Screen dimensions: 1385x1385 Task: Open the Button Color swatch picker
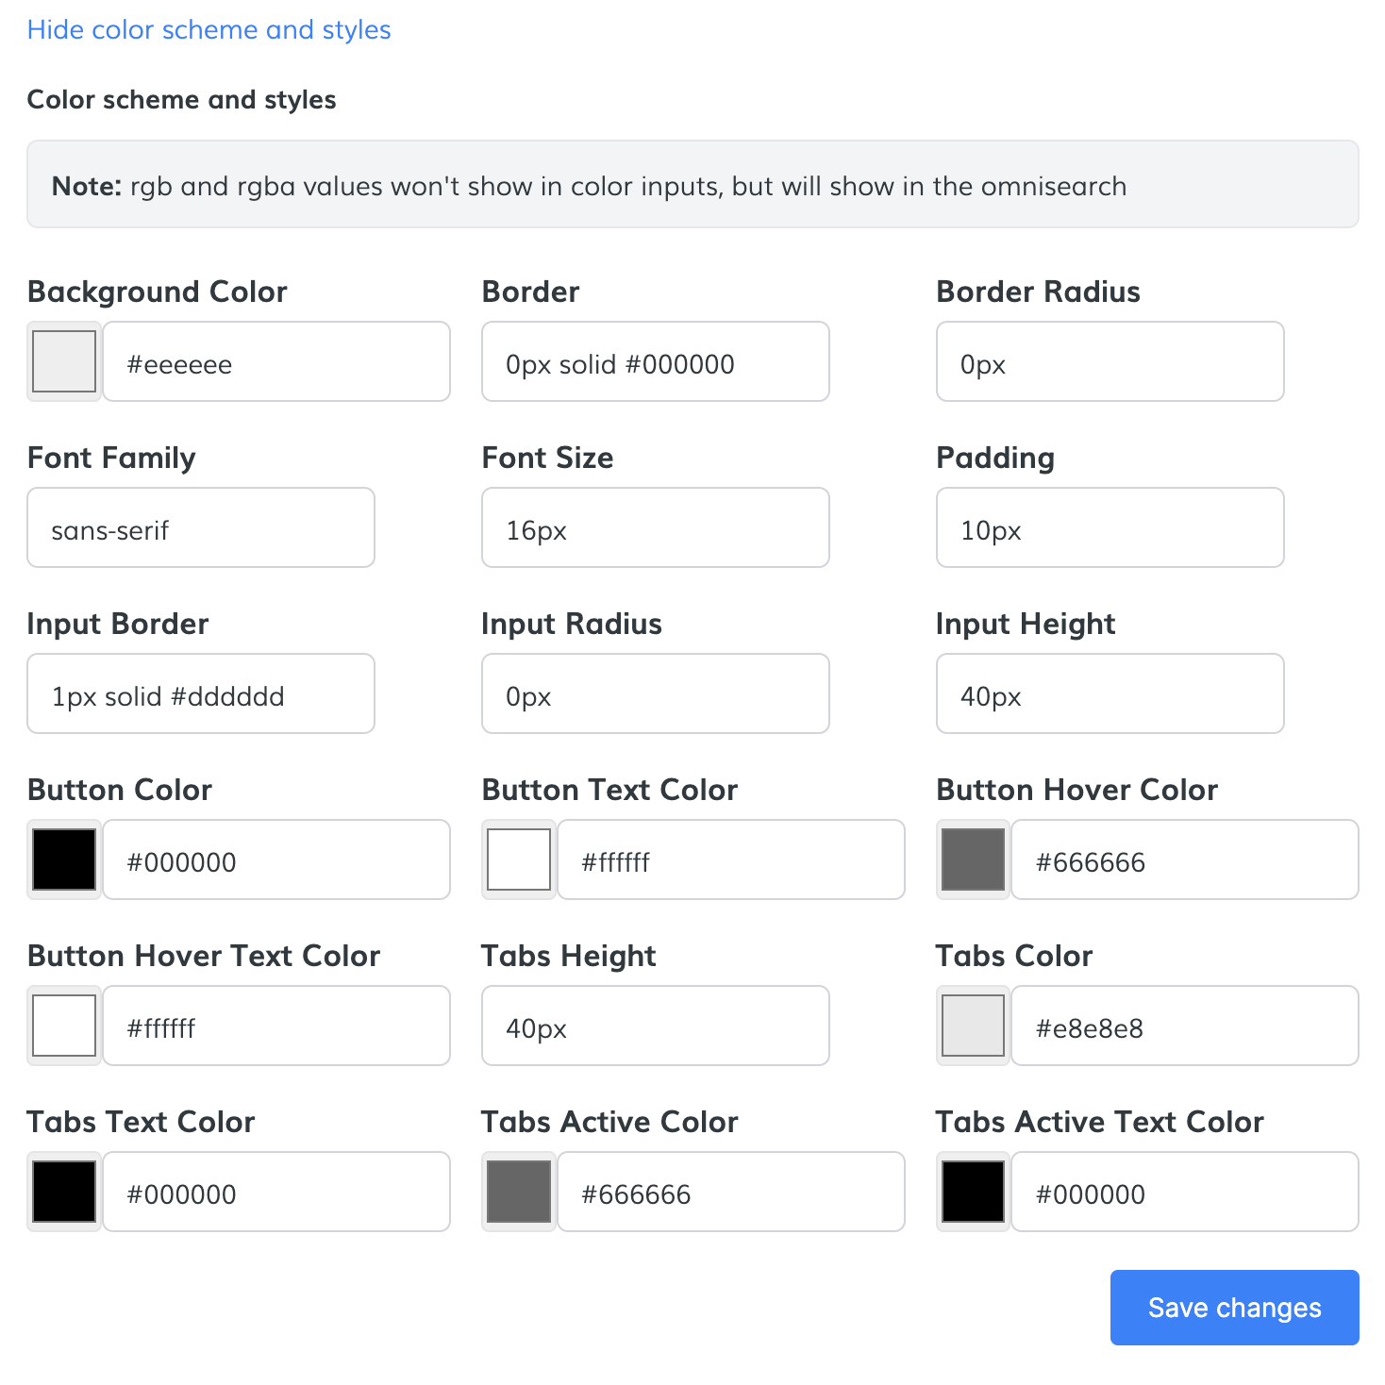pos(64,859)
